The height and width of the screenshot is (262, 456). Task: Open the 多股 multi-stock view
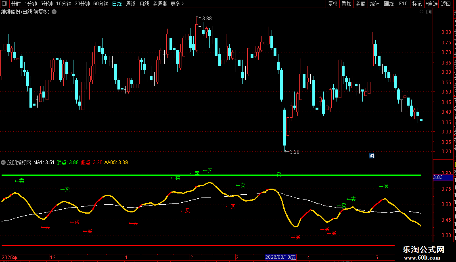pos(360,4)
